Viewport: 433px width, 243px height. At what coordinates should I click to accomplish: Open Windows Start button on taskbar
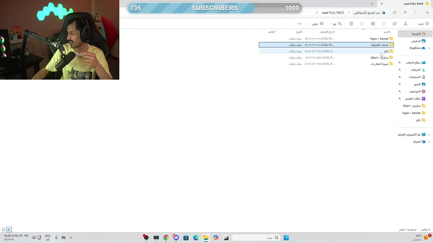286,238
